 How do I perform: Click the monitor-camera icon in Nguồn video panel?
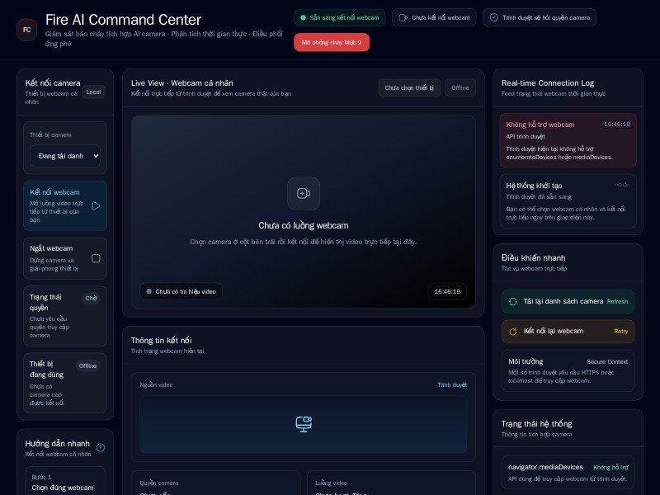tap(303, 423)
